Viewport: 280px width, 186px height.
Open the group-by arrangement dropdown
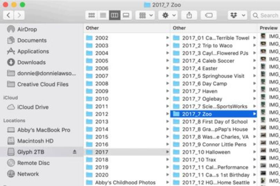click(x=145, y=15)
